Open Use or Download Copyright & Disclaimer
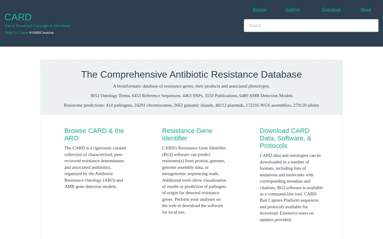 point(38,26)
